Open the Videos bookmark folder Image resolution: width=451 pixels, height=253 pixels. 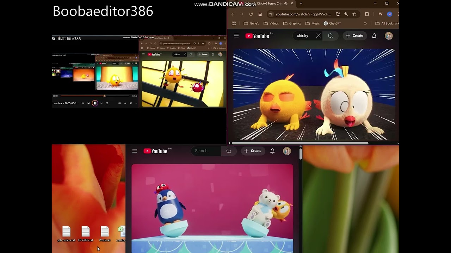271,24
